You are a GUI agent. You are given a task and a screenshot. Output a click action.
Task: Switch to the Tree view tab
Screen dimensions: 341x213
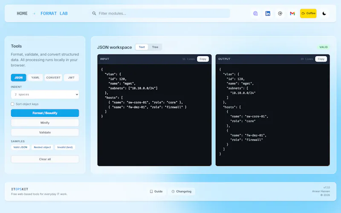coord(155,47)
